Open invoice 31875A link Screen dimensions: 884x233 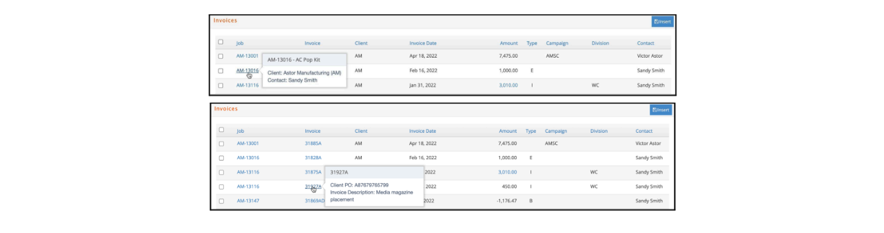[x=313, y=172]
